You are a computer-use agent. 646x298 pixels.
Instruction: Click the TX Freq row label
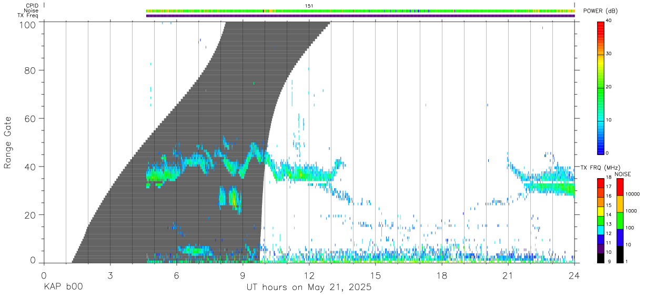tap(27, 15)
